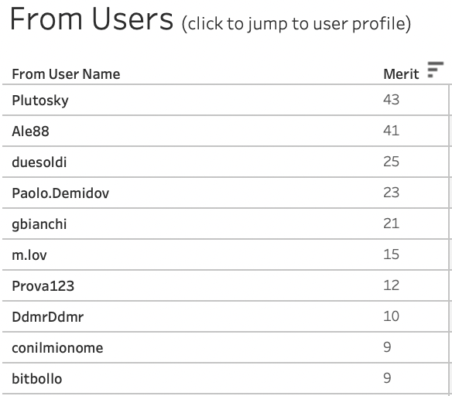This screenshot has width=452, height=396.
Task: Click the Merit column header
Action: point(401,74)
